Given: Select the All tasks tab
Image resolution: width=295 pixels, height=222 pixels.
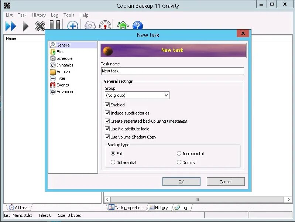Looking at the screenshot, I should 19,207.
